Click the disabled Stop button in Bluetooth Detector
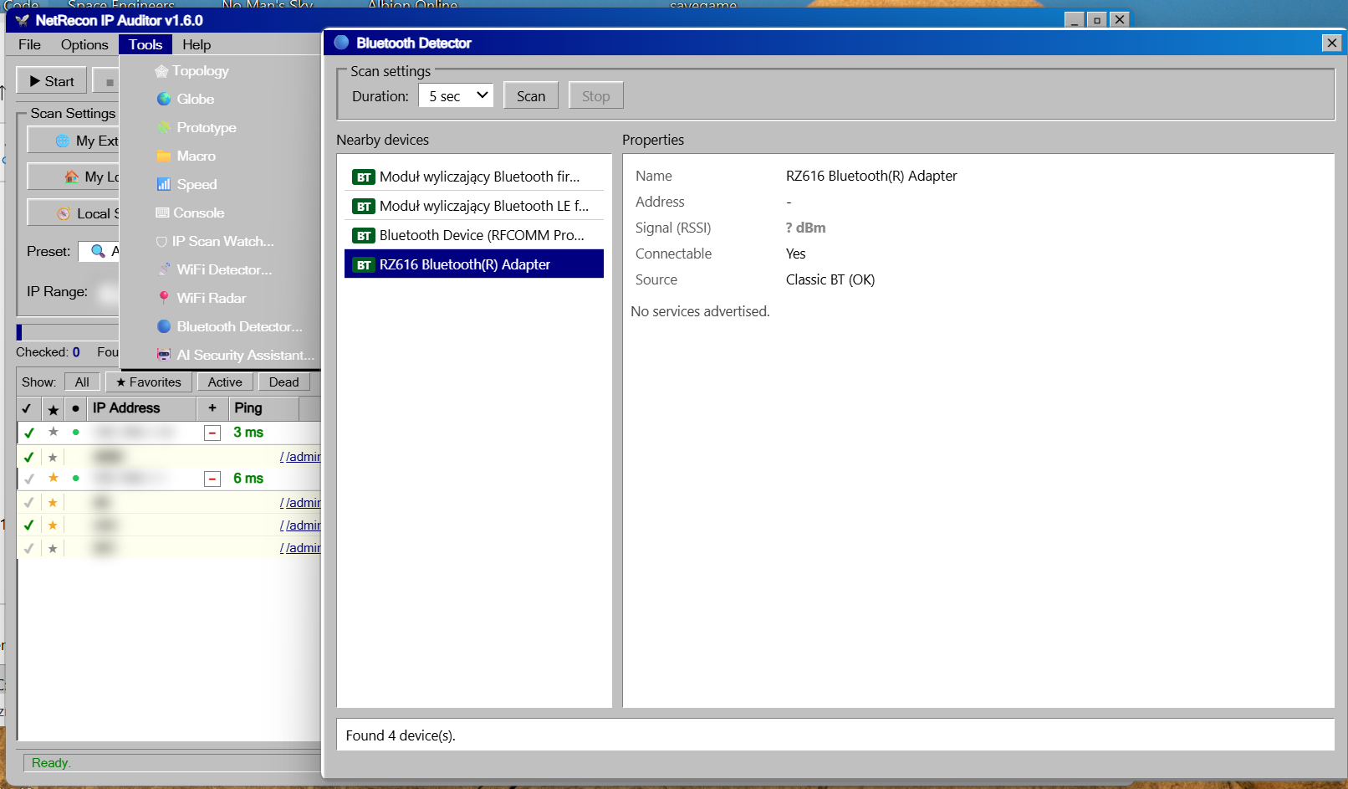 click(596, 96)
